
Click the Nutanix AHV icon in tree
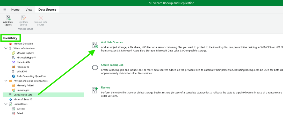coord(14,62)
